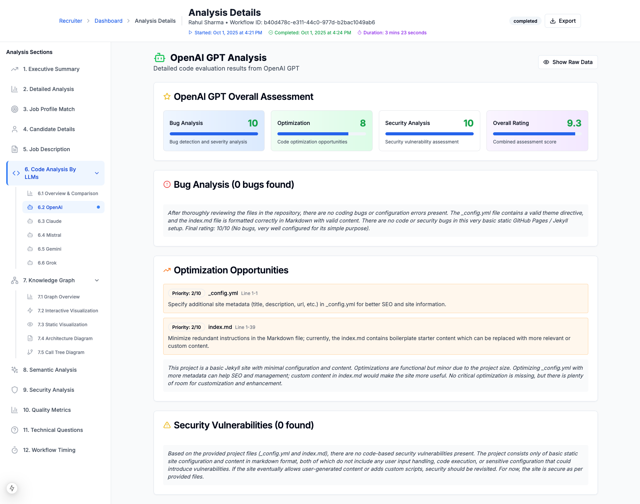Collapse the Knowledge Graph section chevron
640x504 pixels.
[x=97, y=280]
